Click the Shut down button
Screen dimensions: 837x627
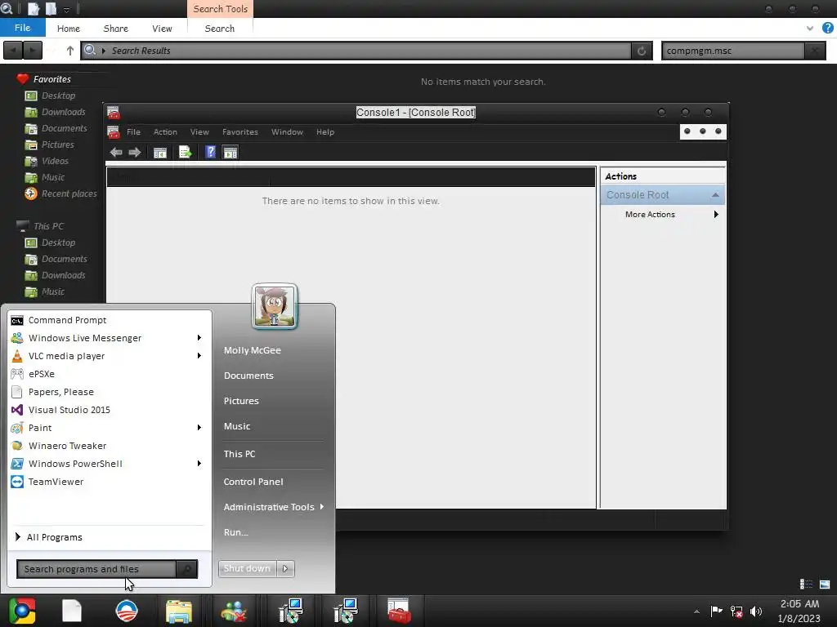[x=247, y=569]
